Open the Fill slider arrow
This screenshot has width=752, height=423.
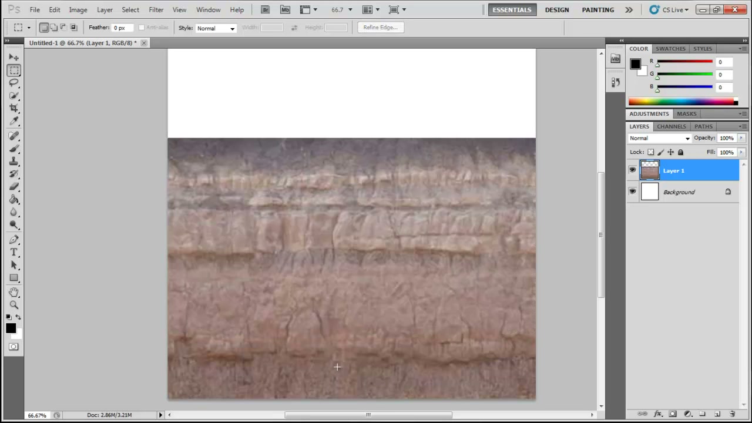741,152
